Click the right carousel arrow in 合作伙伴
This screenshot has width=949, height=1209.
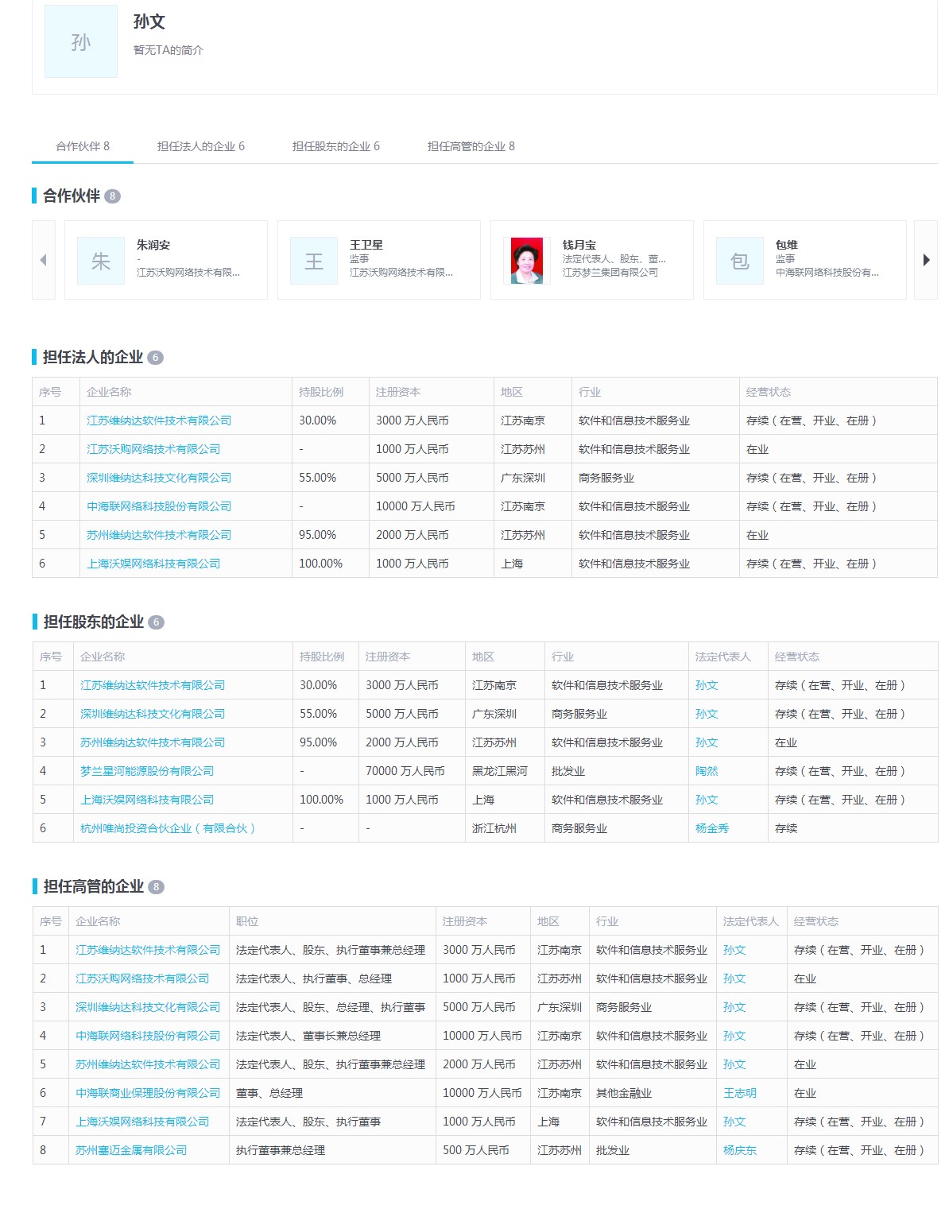point(926,260)
